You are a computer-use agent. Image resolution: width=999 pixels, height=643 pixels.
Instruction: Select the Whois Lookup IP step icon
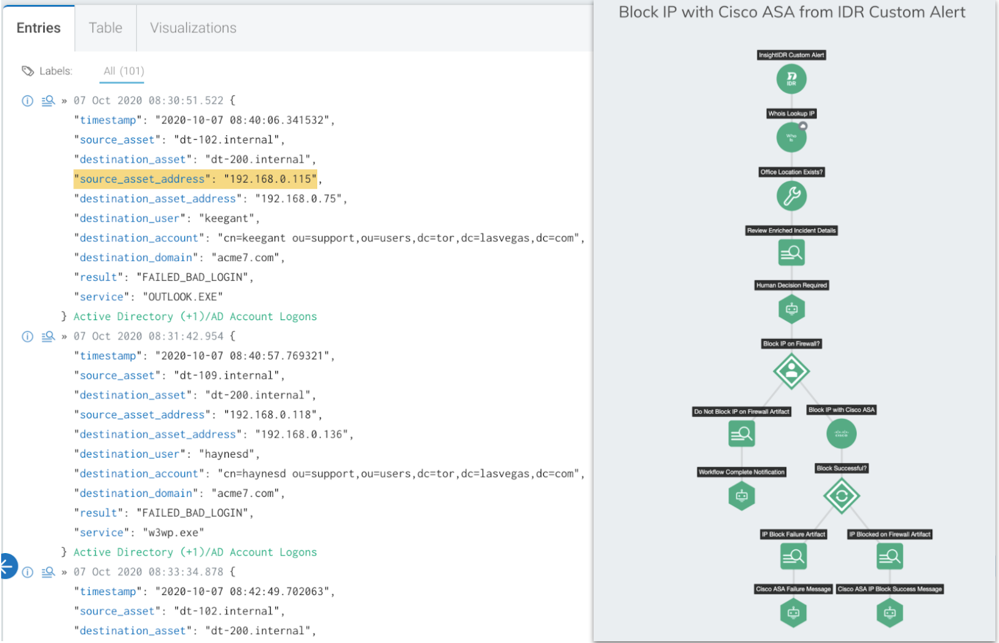click(x=791, y=137)
